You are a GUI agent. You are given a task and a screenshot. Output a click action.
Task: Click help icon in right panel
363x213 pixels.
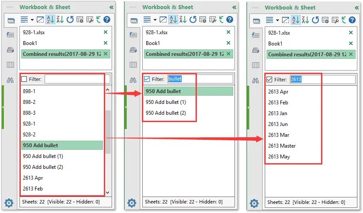point(352,20)
